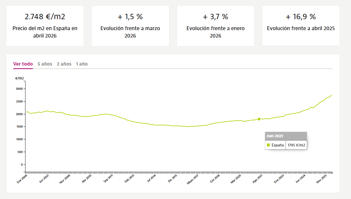The image size is (351, 199).
Task: Switch to the '2 años' tab
Action: pyautogui.click(x=64, y=64)
